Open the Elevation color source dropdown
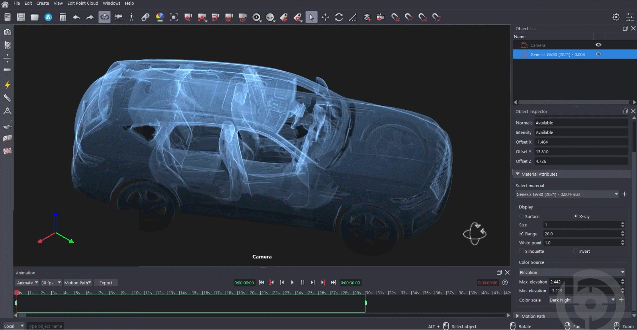 572,272
